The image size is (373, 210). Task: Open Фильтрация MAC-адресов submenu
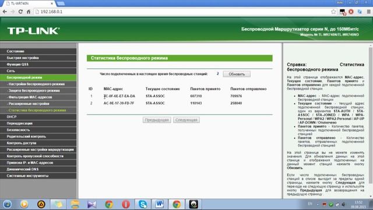[x=38, y=97]
